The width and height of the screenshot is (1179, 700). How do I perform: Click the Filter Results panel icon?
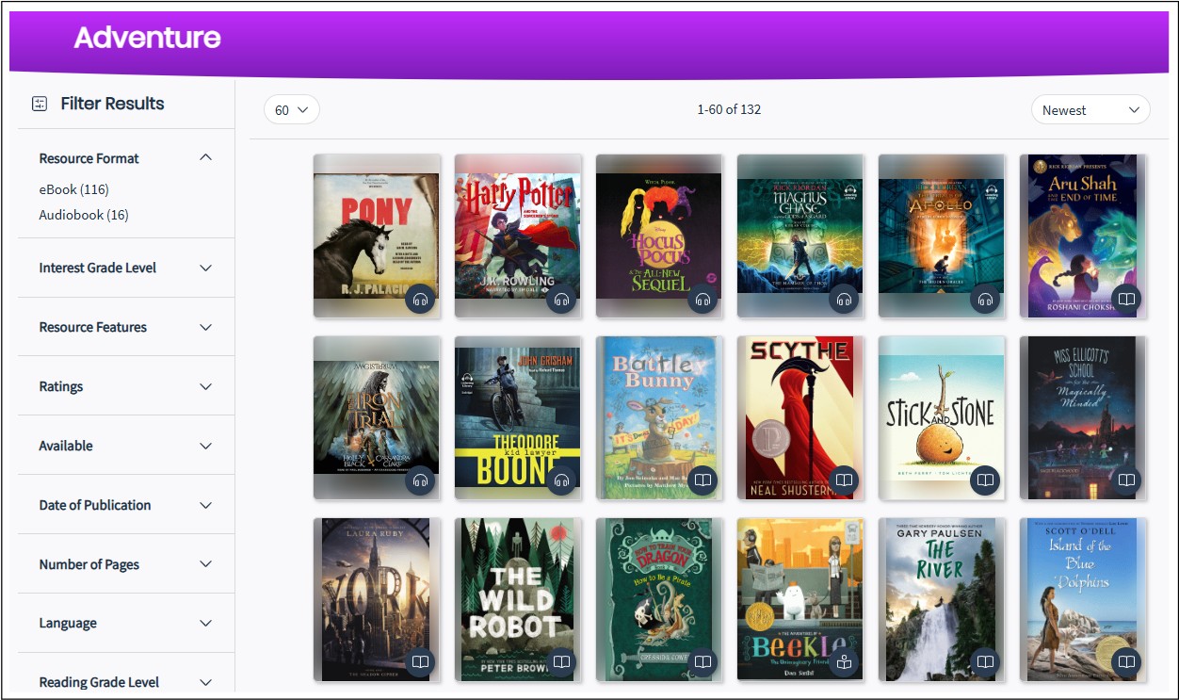point(40,104)
